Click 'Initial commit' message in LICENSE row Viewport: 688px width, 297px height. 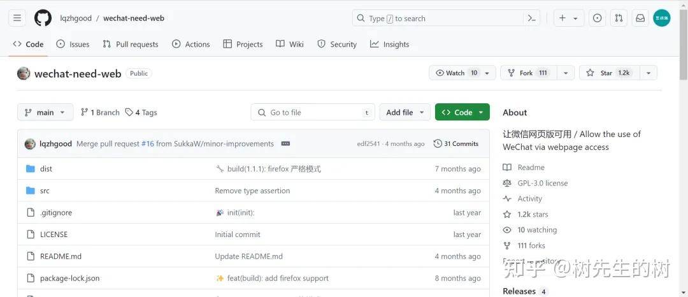[x=238, y=235]
